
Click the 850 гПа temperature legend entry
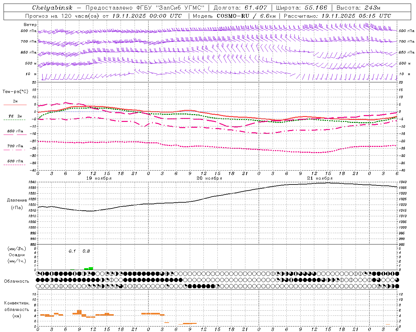[x=15, y=131]
